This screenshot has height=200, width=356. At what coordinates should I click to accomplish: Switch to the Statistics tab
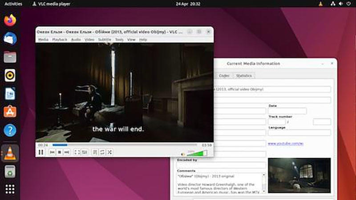(244, 76)
